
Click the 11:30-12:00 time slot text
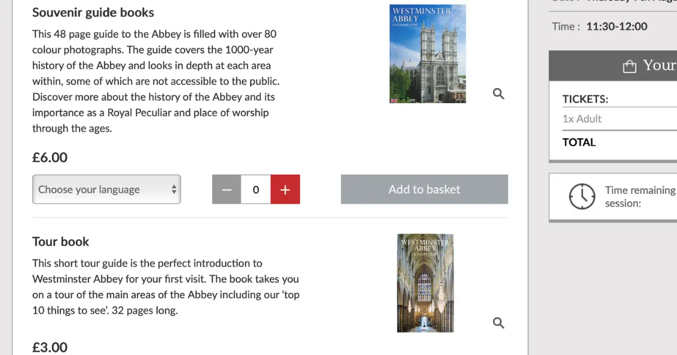tap(617, 26)
